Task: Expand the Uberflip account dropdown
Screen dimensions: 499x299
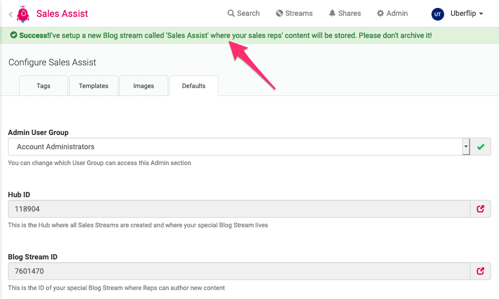Action: (x=466, y=13)
